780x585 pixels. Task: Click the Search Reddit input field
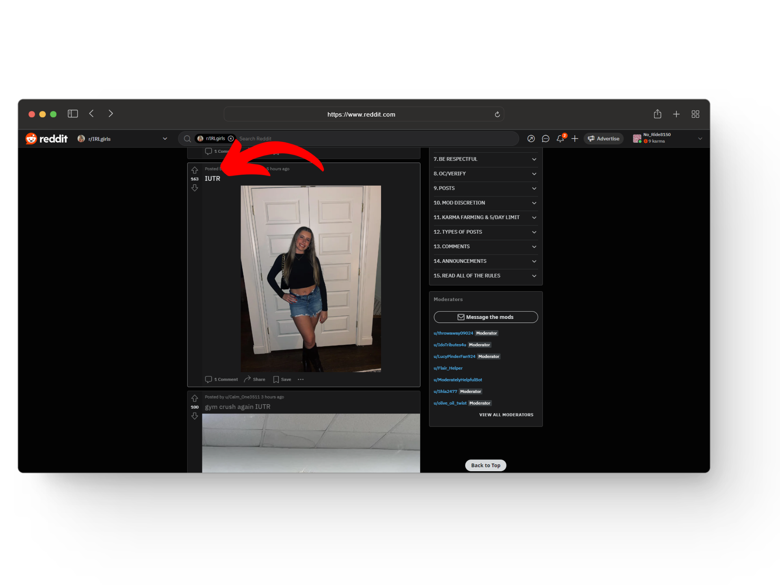[x=366, y=139]
